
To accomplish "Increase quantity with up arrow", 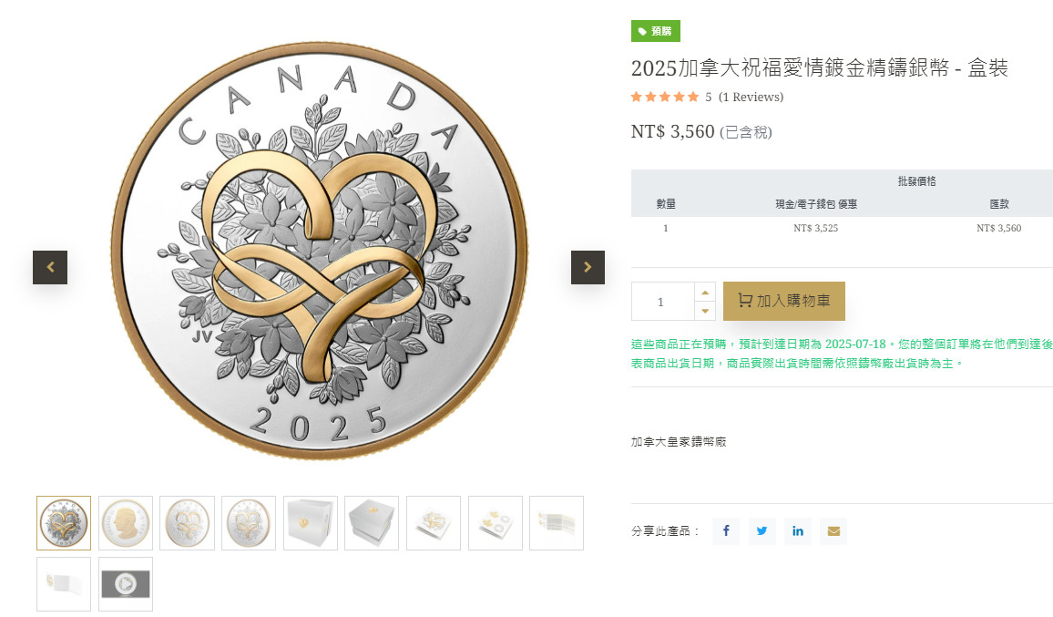I will coord(705,292).
